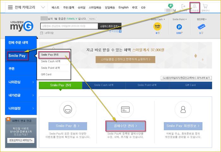The height and width of the screenshot is (152, 221).
Task: Switch site language to 中文
Action: click(134, 8)
